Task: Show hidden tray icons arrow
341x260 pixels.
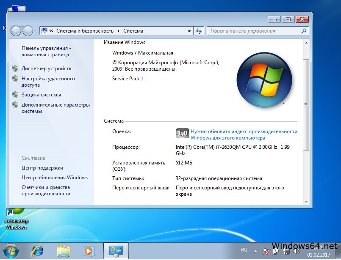Action: click(x=255, y=251)
